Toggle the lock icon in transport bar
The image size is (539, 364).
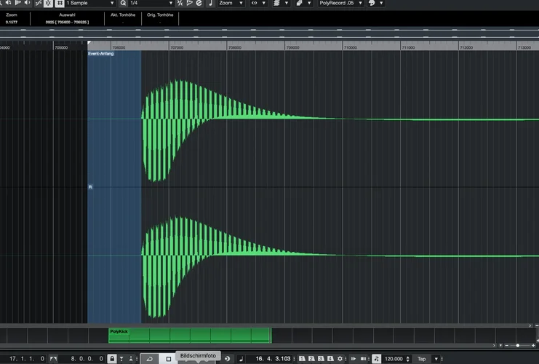coord(112,359)
